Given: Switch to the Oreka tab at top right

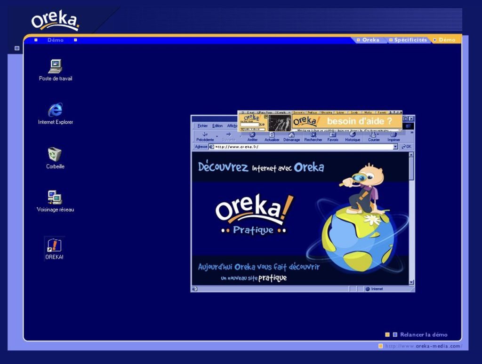Looking at the screenshot, I should click(368, 40).
